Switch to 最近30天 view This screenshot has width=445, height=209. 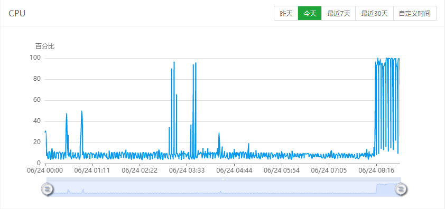tap(374, 14)
